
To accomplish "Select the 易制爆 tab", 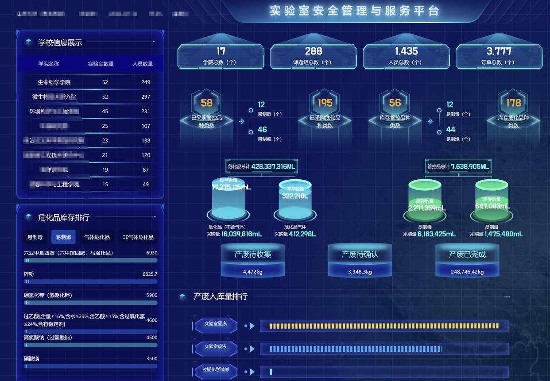I will [x=63, y=237].
